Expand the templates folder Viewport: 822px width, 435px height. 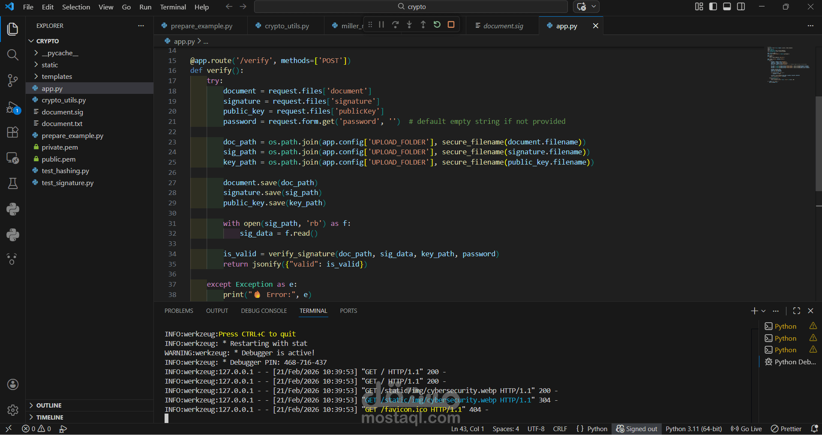click(57, 77)
